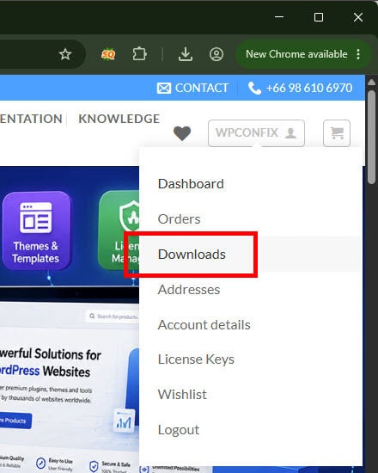The width and height of the screenshot is (378, 473).
Task: Click the New Chrome available update button
Action: click(x=296, y=54)
